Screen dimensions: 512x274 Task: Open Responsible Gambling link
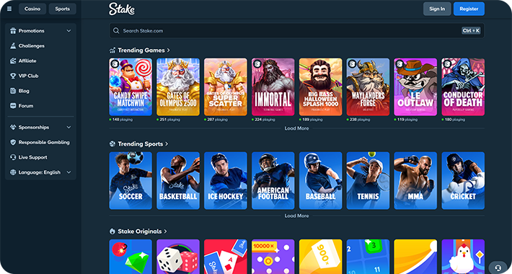pyautogui.click(x=44, y=142)
